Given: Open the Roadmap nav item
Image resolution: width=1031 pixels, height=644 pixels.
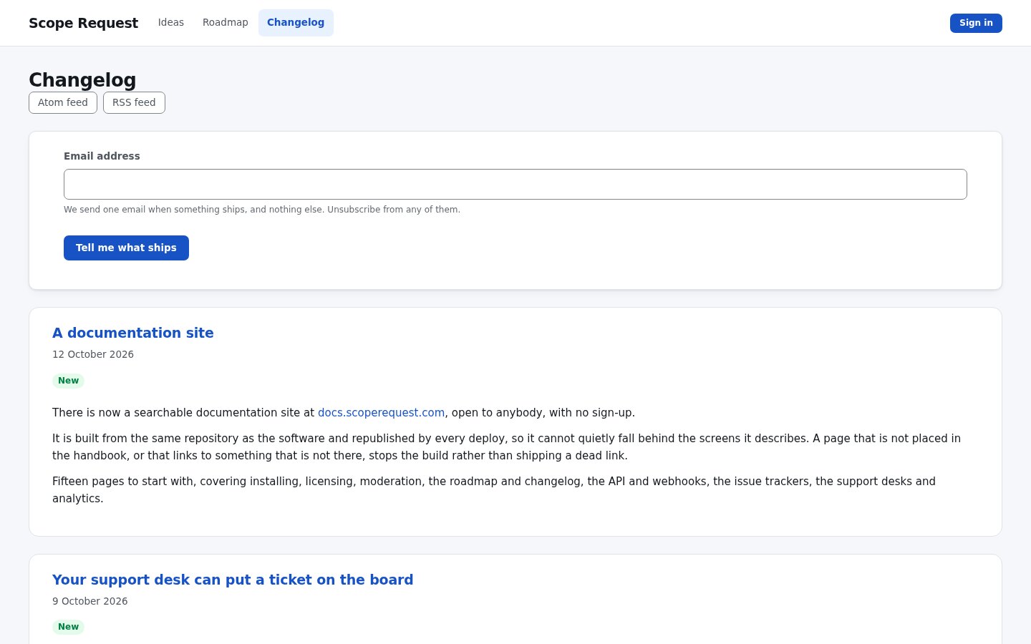Looking at the screenshot, I should (x=226, y=22).
